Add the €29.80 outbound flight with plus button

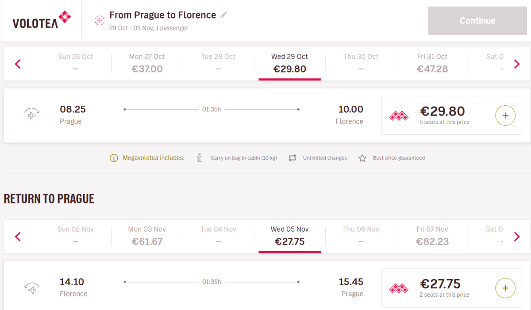[x=505, y=116]
